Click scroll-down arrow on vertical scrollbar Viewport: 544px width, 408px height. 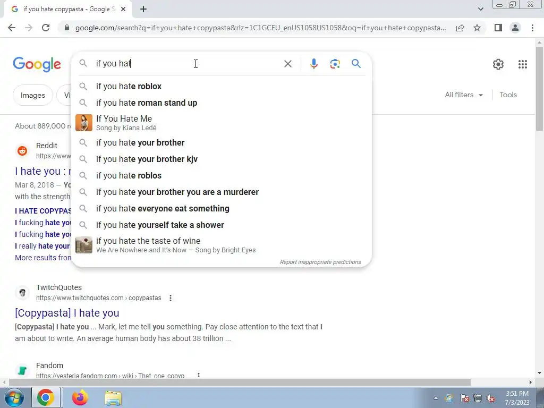pyautogui.click(x=539, y=373)
